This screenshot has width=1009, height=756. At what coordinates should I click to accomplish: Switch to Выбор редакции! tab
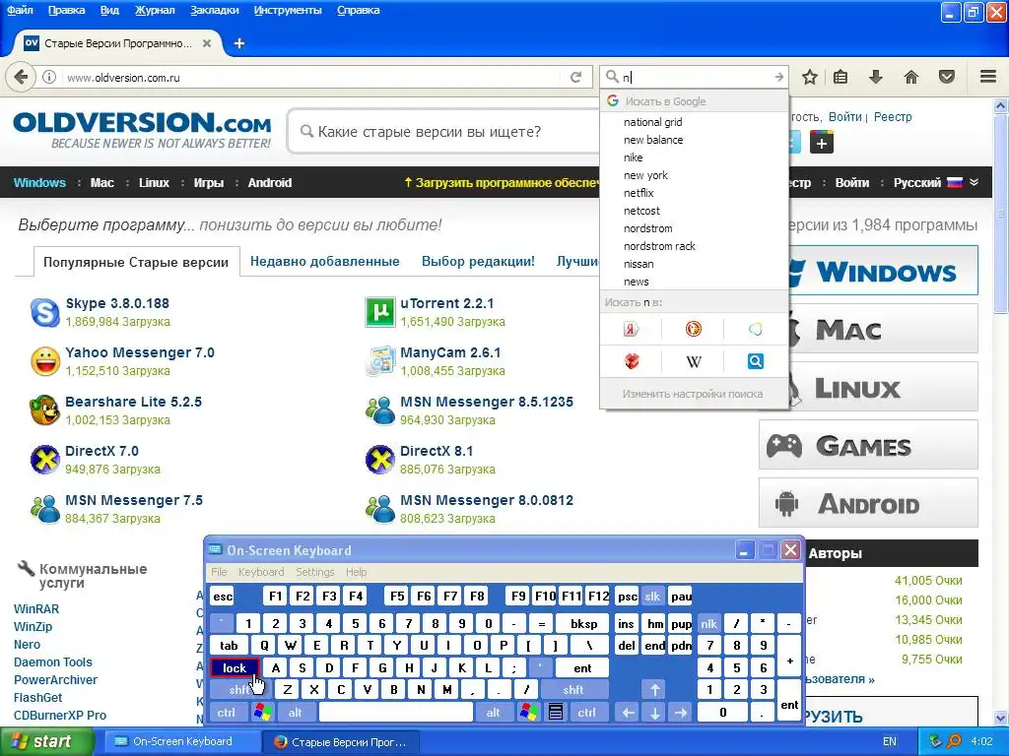(478, 262)
